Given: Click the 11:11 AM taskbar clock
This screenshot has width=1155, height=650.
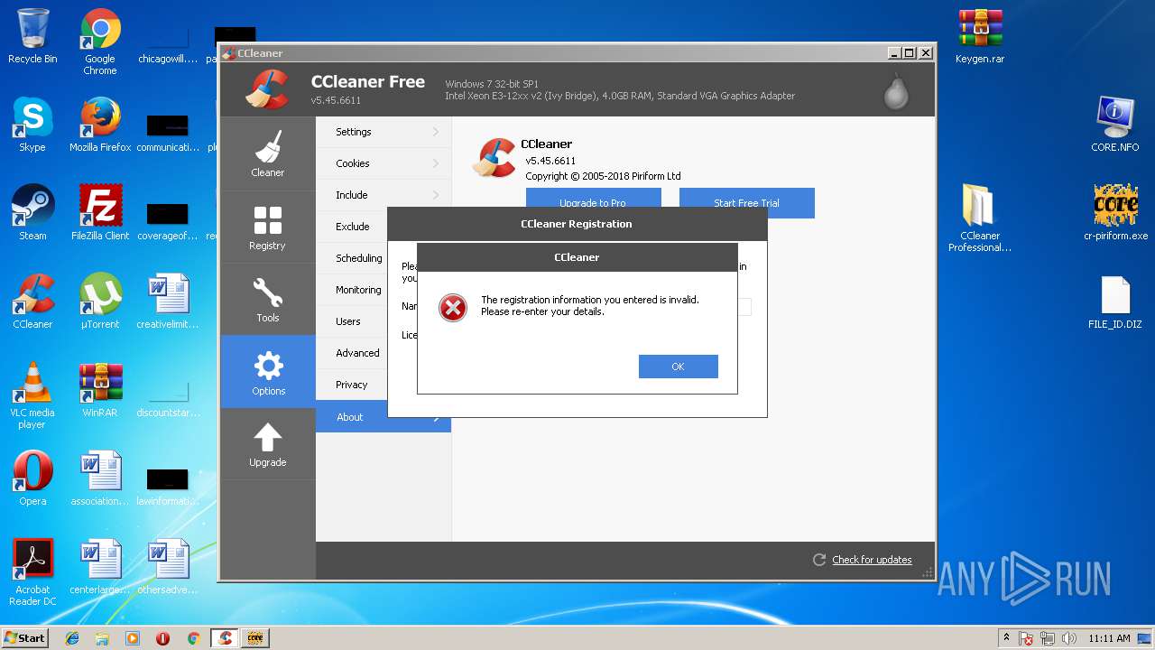Looking at the screenshot, I should tap(1109, 638).
